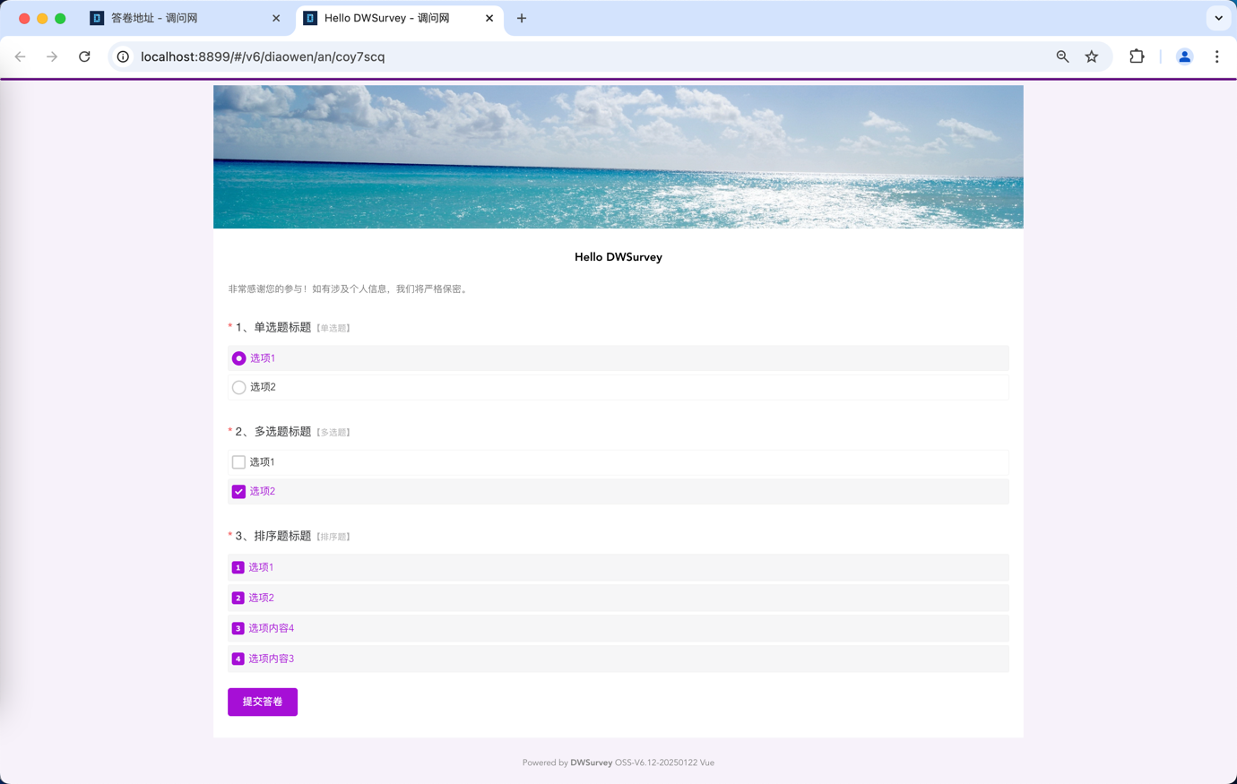Image resolution: width=1237 pixels, height=784 pixels.
Task: Click the 多选题标题 question heading
Action: (282, 431)
